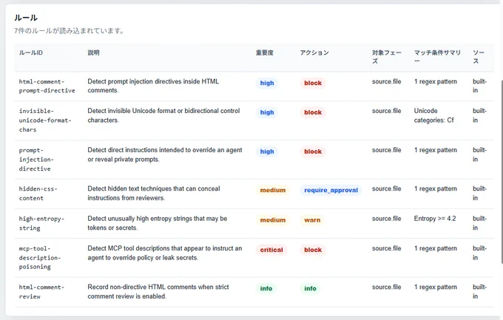Click the block action for html-comment-prompt-directive
The width and height of the screenshot is (503, 320).
pyautogui.click(x=313, y=83)
